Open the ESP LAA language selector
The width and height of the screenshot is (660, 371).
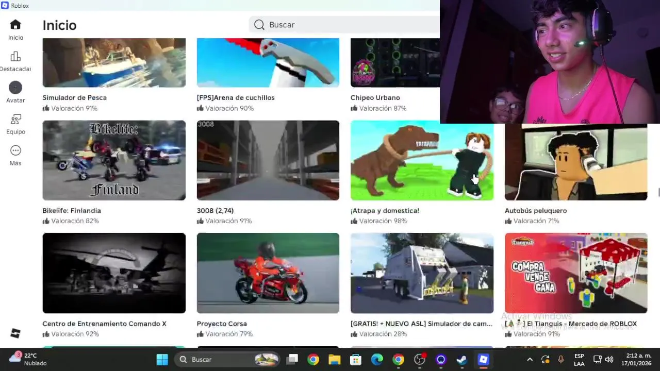tap(579, 359)
